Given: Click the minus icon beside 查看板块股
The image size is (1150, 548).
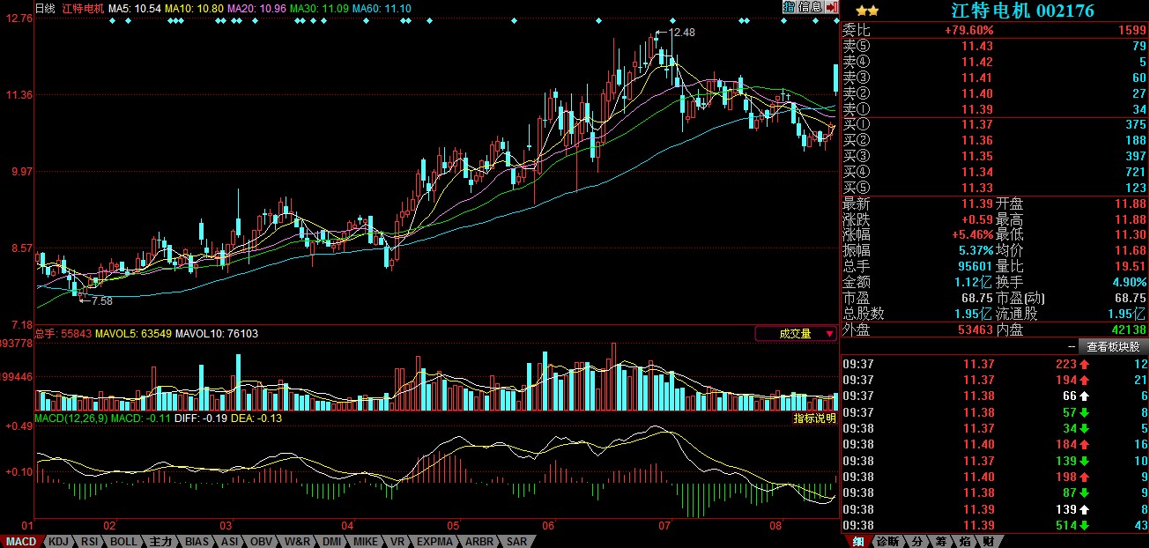Looking at the screenshot, I should 1070,347.
